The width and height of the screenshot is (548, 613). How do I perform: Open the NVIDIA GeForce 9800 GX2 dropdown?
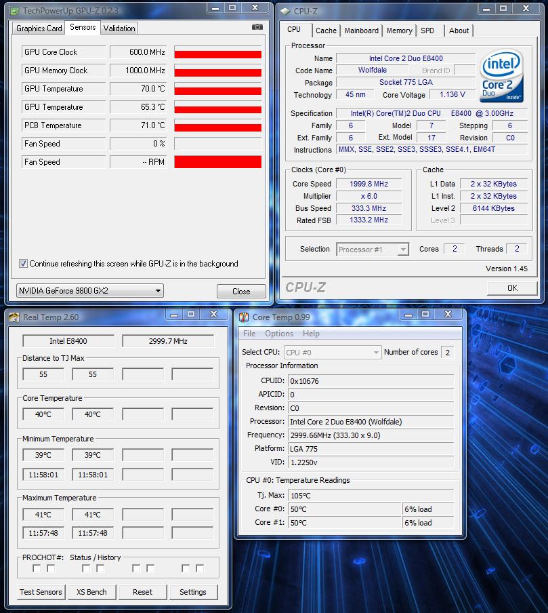coord(90,291)
